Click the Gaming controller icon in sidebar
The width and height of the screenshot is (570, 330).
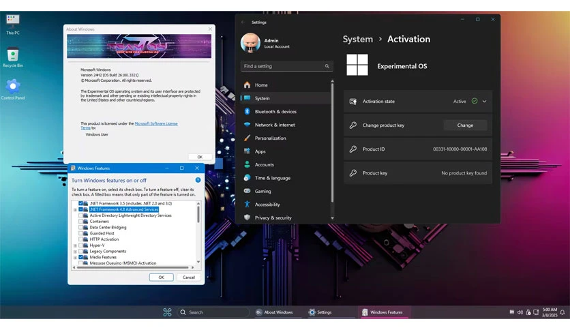[x=247, y=191]
